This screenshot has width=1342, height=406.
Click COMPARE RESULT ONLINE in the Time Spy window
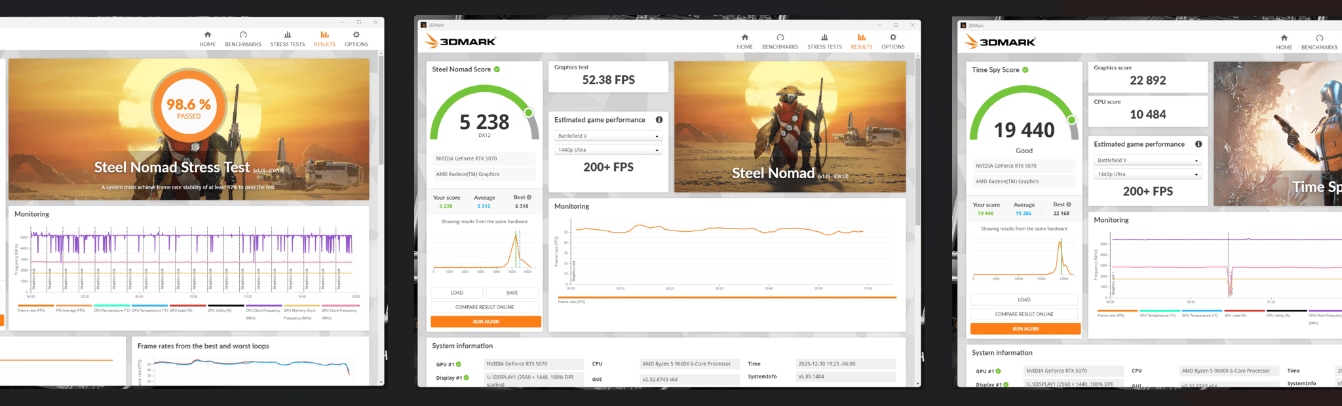[1024, 314]
